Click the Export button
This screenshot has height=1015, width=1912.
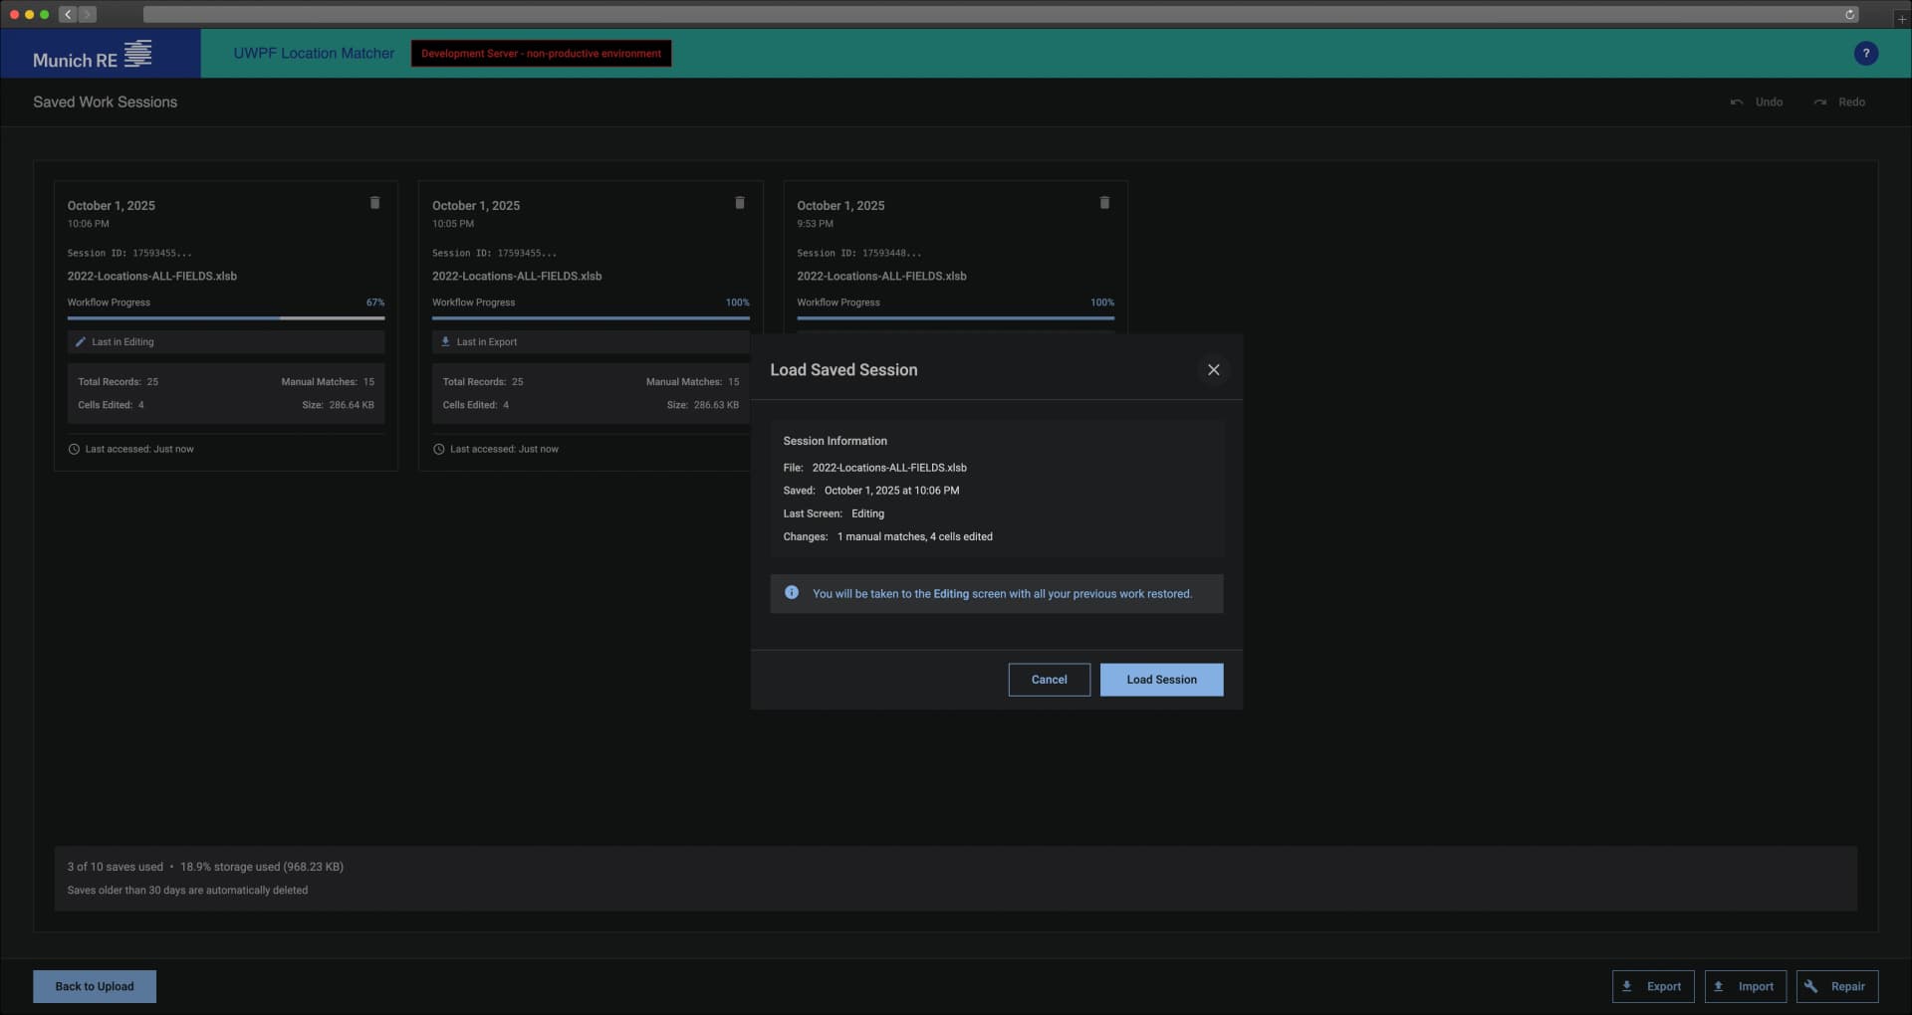(x=1653, y=987)
